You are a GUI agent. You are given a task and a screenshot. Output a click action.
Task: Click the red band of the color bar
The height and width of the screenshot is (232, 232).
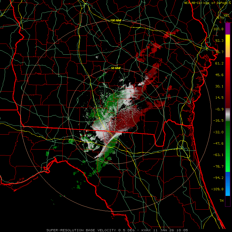(228, 82)
